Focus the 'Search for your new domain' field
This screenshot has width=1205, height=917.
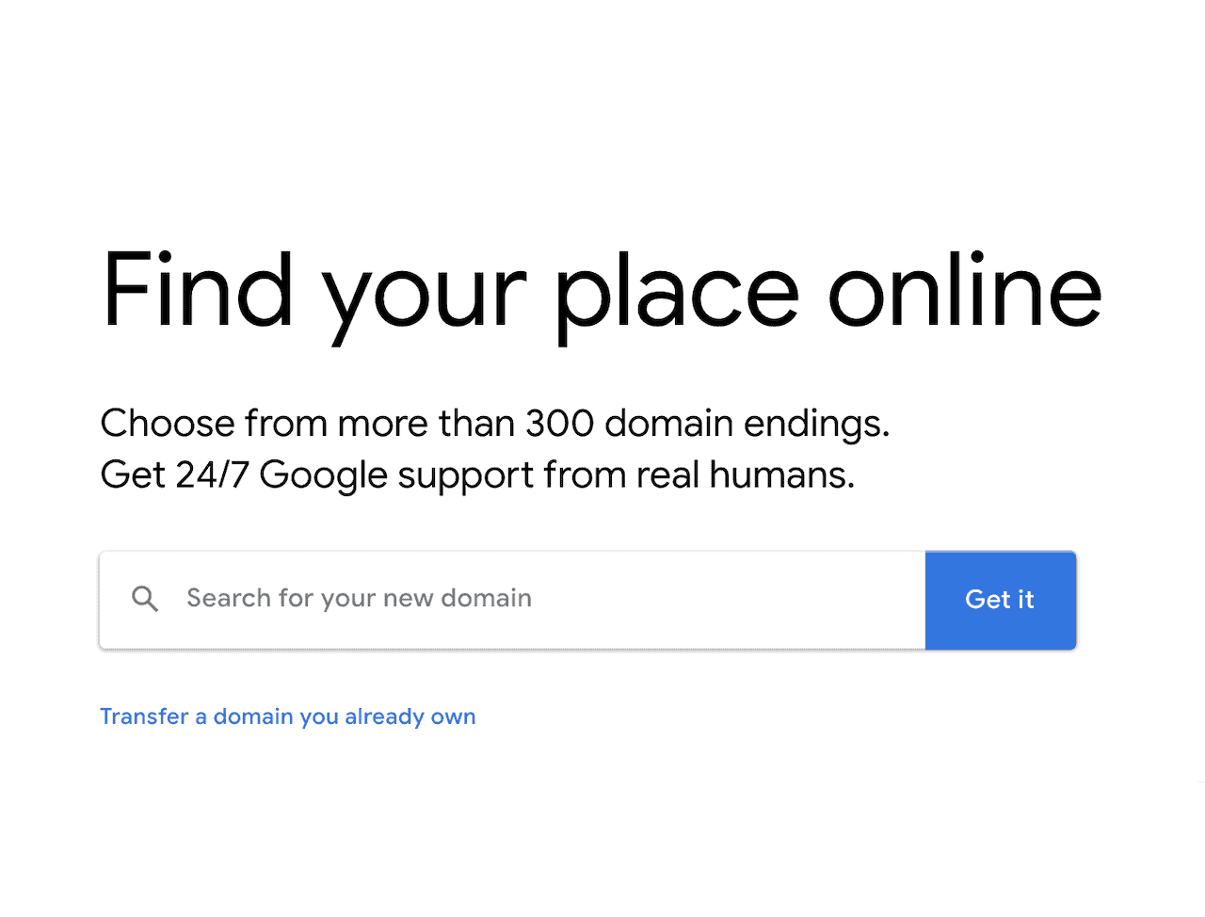512,600
